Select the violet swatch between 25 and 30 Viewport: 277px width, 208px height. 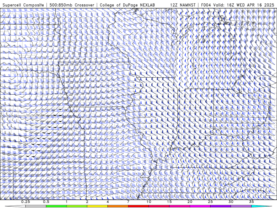221,206
